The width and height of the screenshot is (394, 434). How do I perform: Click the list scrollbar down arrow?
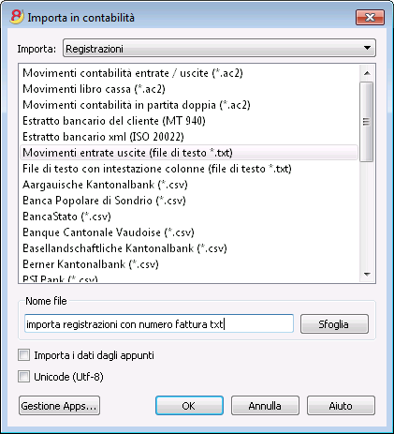[x=367, y=275]
